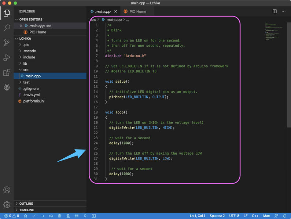
Task: Switch to the PIO Home tab
Action: point(137,11)
